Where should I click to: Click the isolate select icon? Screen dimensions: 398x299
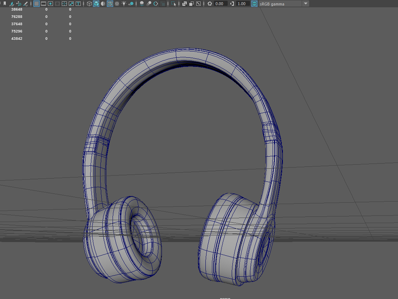(174, 4)
